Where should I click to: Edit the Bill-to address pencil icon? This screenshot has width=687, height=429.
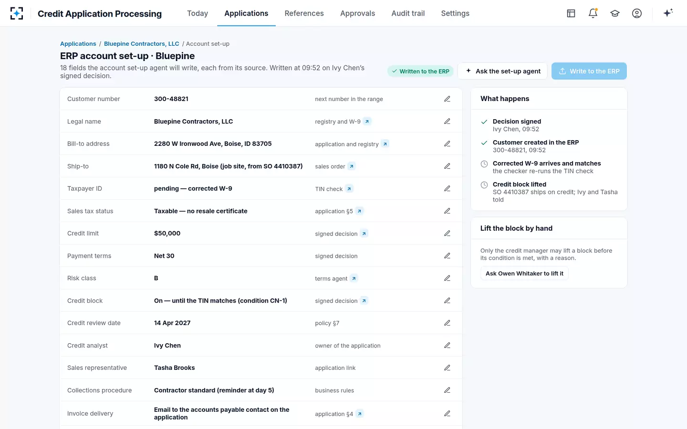447,143
